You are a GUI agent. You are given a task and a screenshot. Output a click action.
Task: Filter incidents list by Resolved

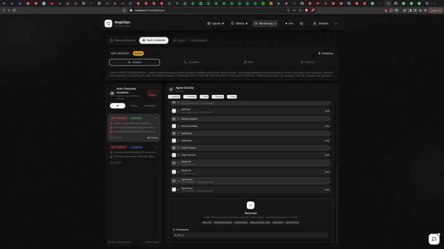(x=150, y=106)
